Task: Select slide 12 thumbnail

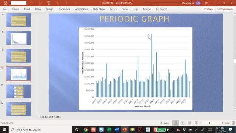Action: pyautogui.click(x=18, y=109)
